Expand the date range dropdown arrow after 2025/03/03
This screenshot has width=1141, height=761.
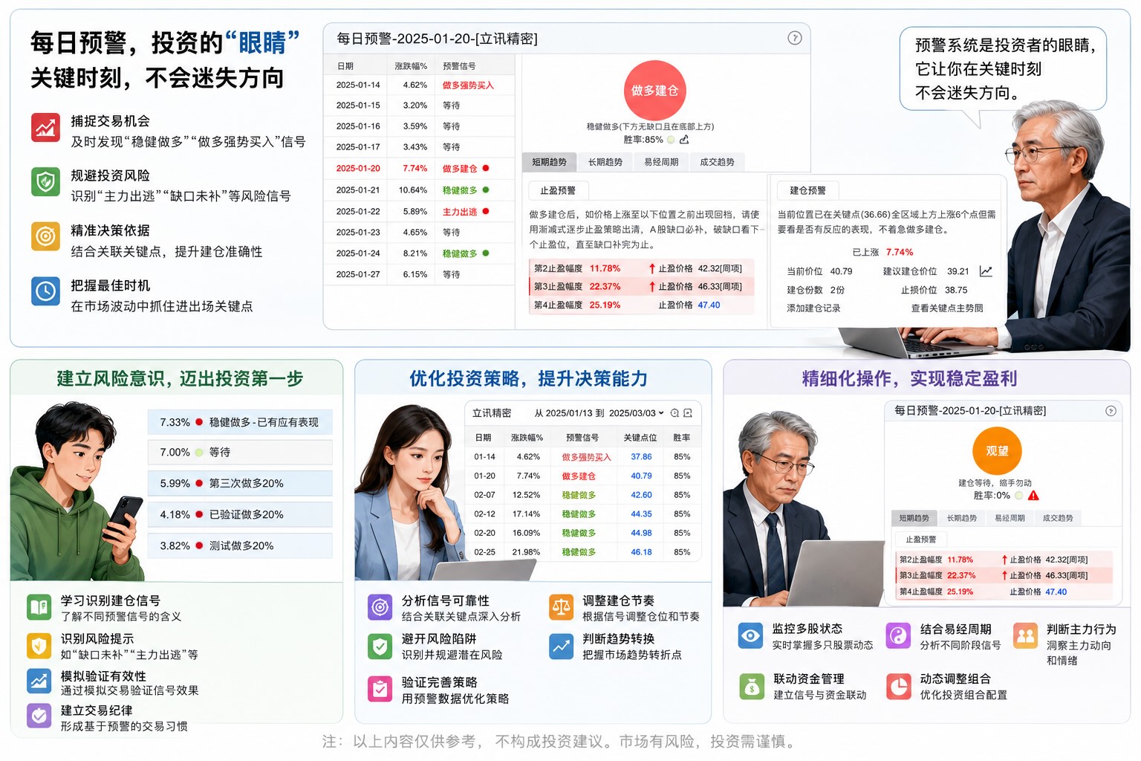pyautogui.click(x=661, y=413)
